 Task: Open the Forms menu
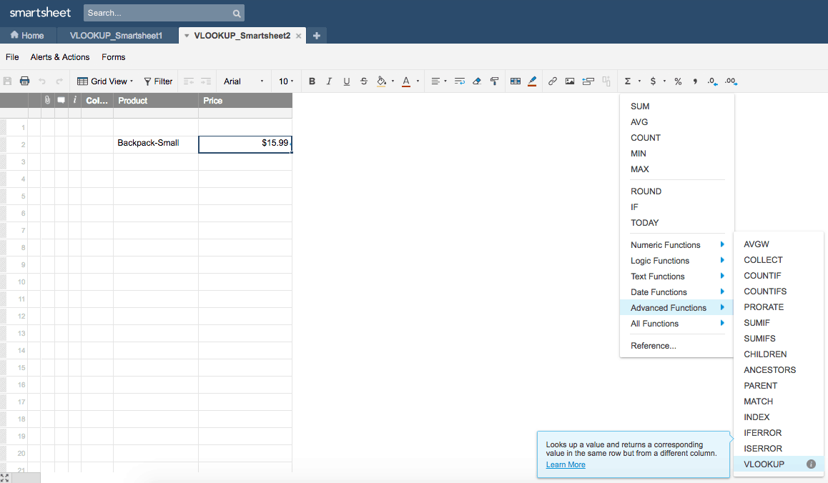point(114,57)
